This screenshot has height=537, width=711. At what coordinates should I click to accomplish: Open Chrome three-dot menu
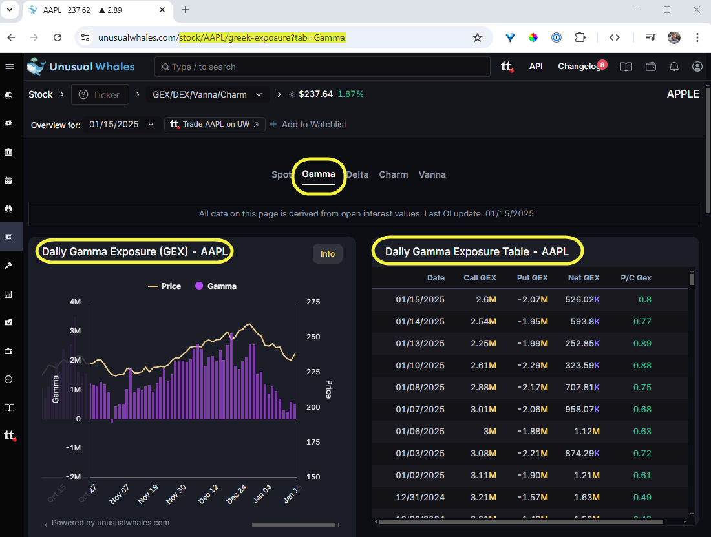pos(697,37)
